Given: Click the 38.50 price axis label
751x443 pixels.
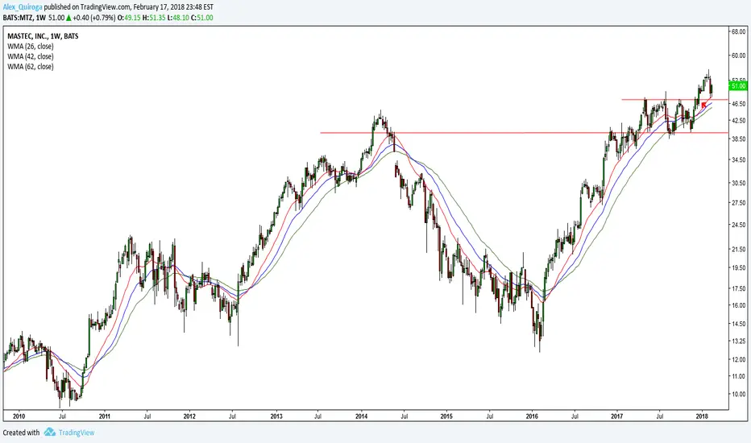Looking at the screenshot, I should tap(739, 139).
